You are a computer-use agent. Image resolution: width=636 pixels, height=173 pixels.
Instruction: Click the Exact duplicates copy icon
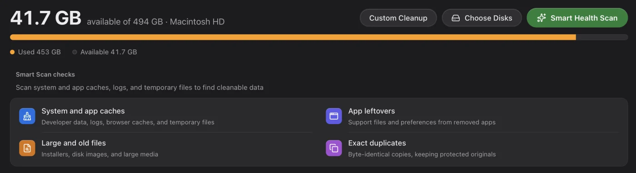click(334, 148)
